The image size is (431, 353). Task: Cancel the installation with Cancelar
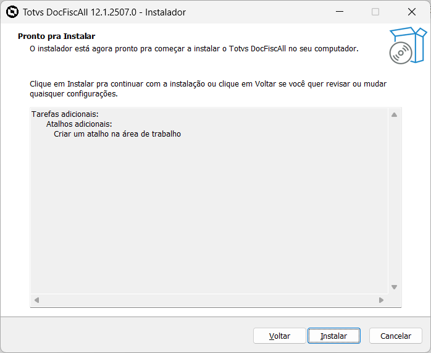tap(396, 336)
